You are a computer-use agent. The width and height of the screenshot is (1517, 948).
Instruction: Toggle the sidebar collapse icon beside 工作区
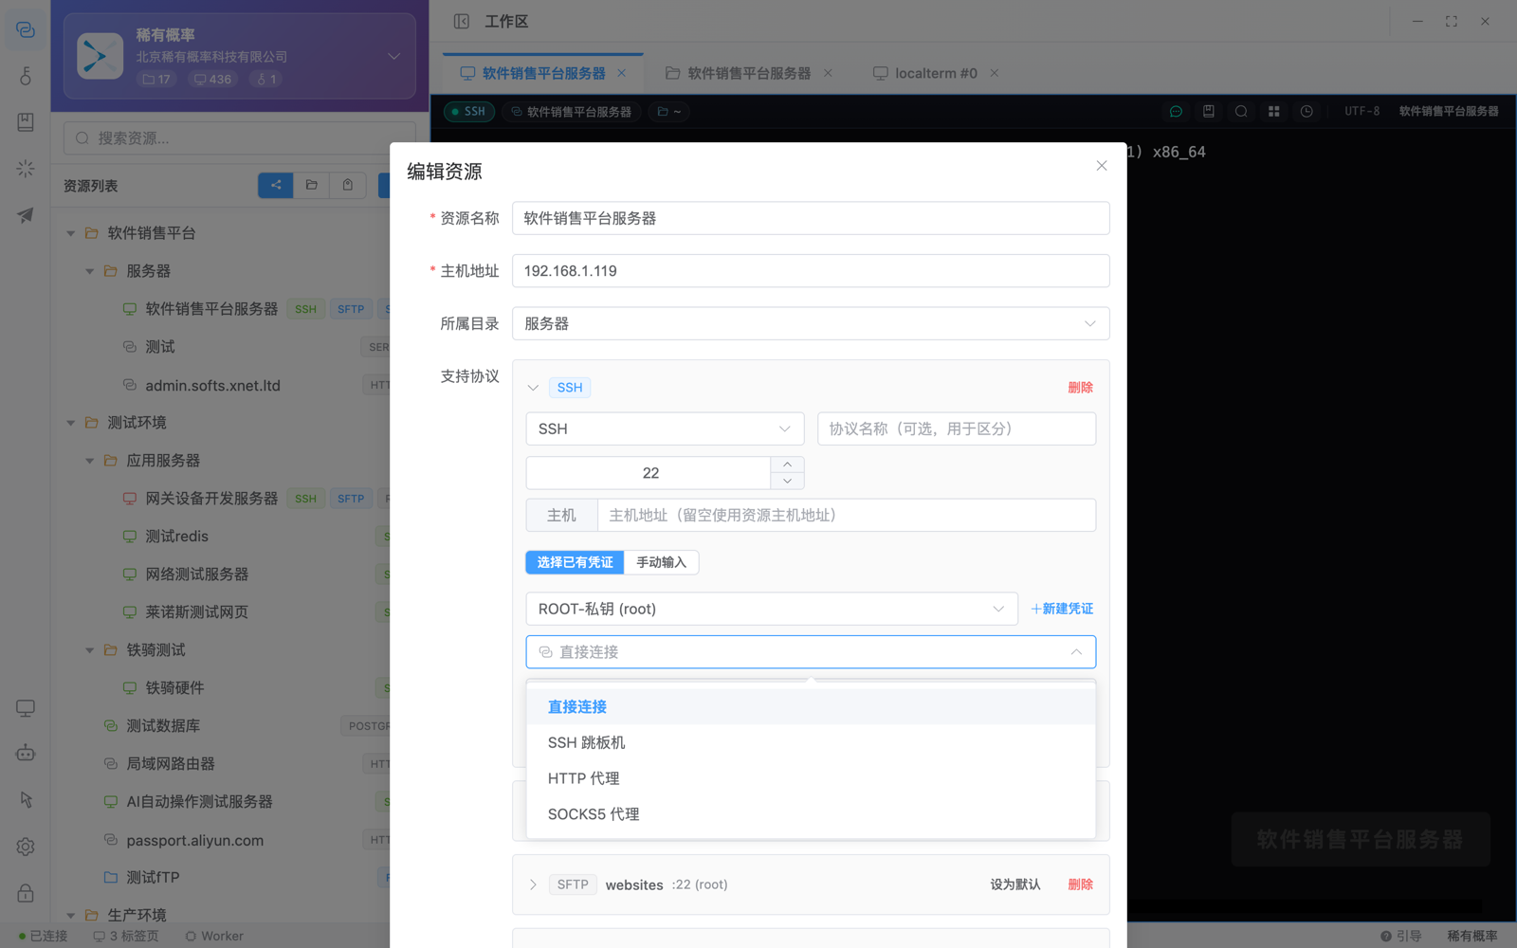[462, 21]
